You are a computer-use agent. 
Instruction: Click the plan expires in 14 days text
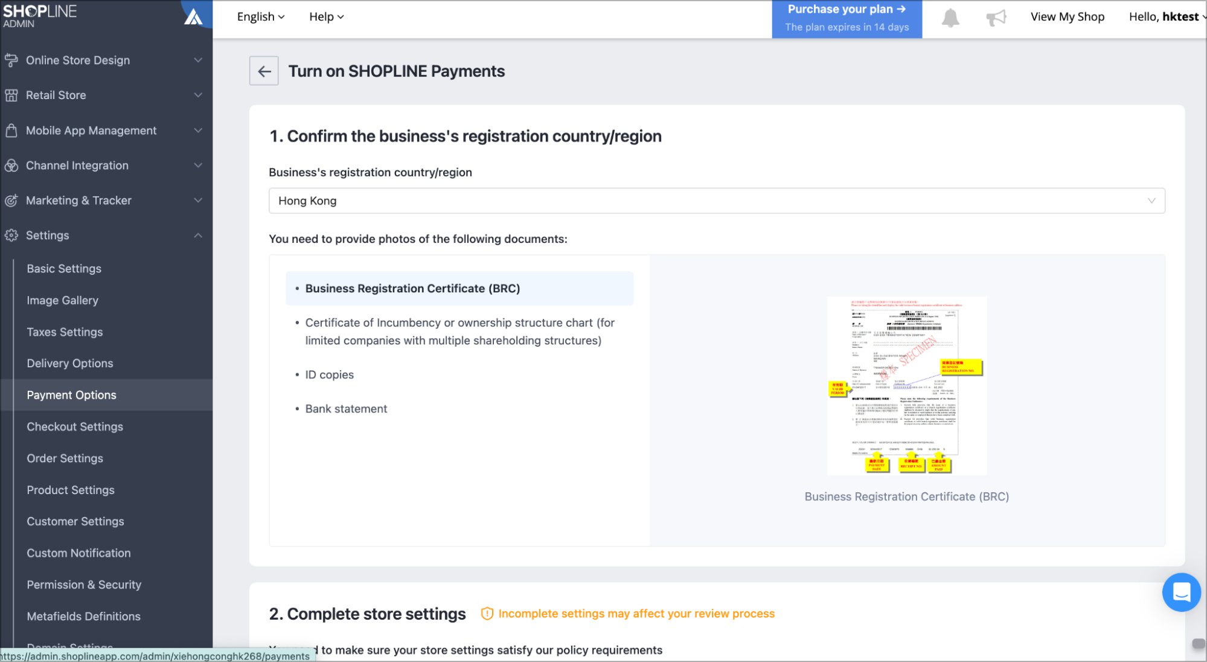pos(847,27)
